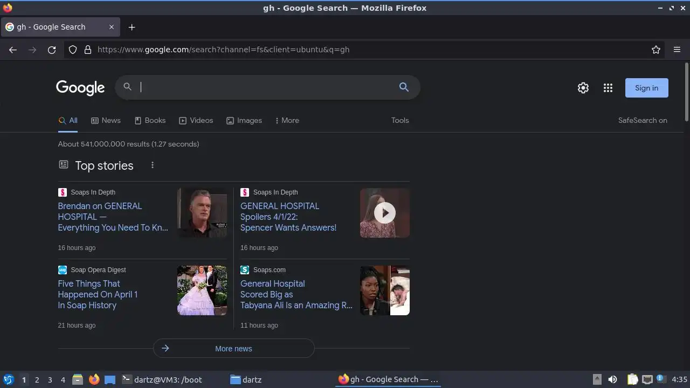This screenshot has width=690, height=388.
Task: Click the Soap Opera Digest source label
Action: pos(98,270)
